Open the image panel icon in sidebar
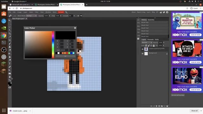203x114 pixels. (138, 39)
